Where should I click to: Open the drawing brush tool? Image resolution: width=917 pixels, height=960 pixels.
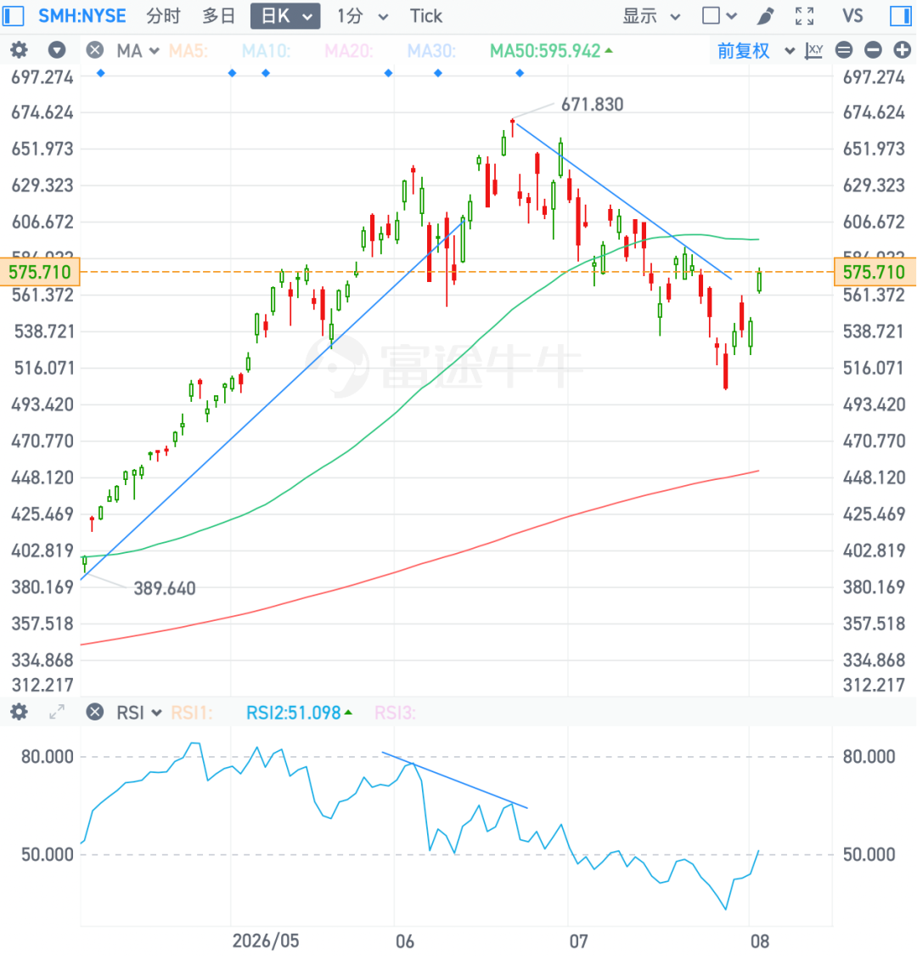click(765, 16)
